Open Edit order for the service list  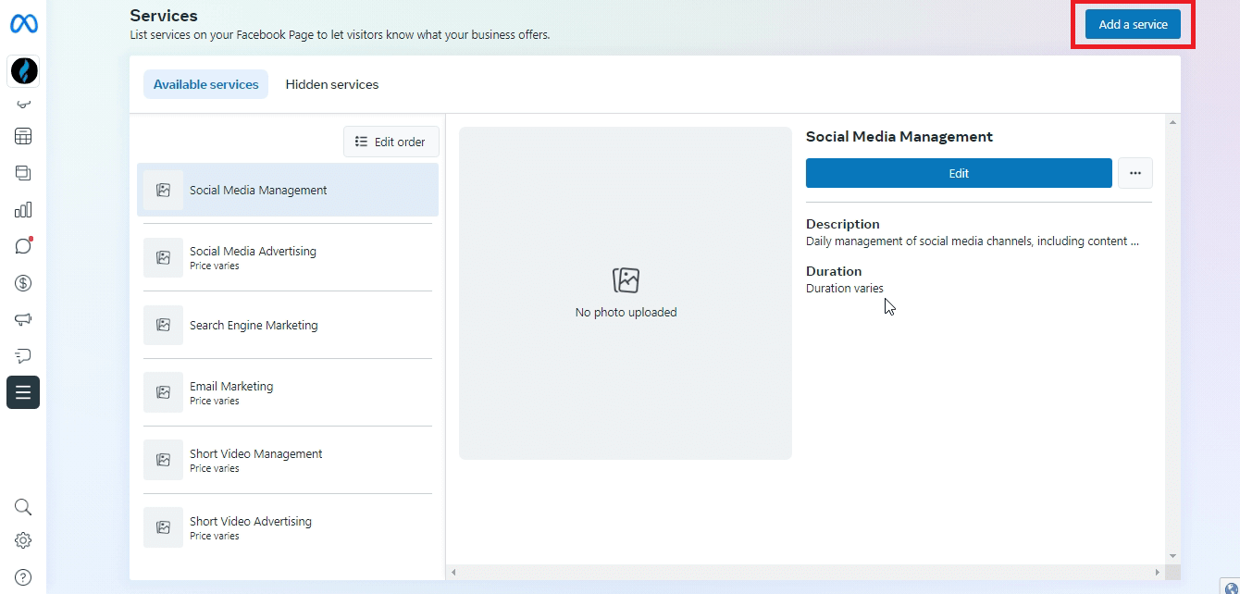[391, 142]
